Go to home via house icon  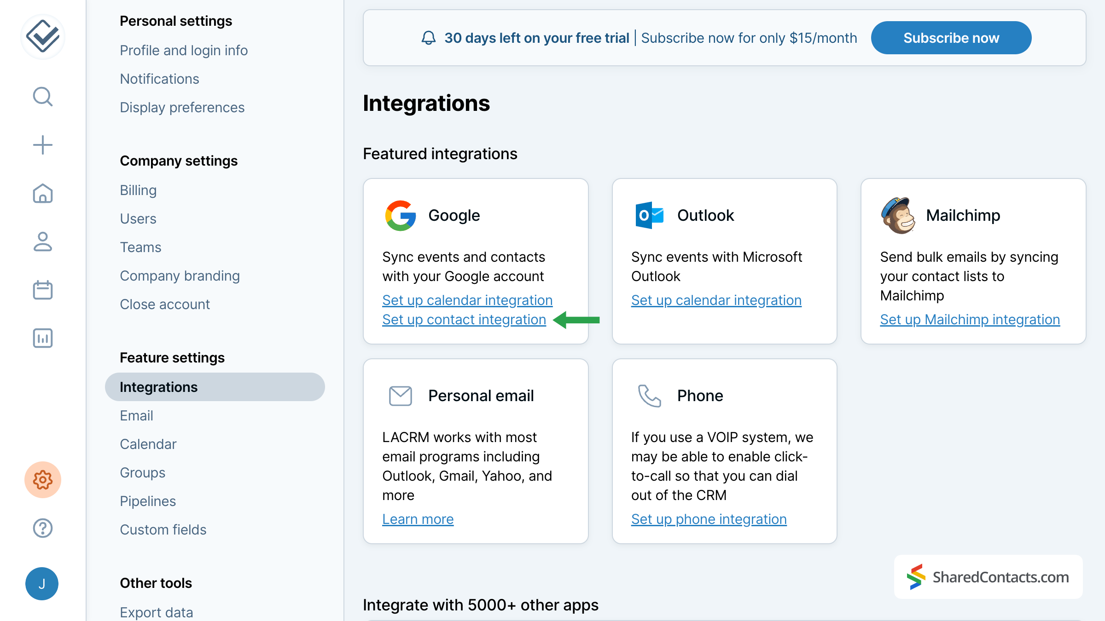pyautogui.click(x=43, y=193)
